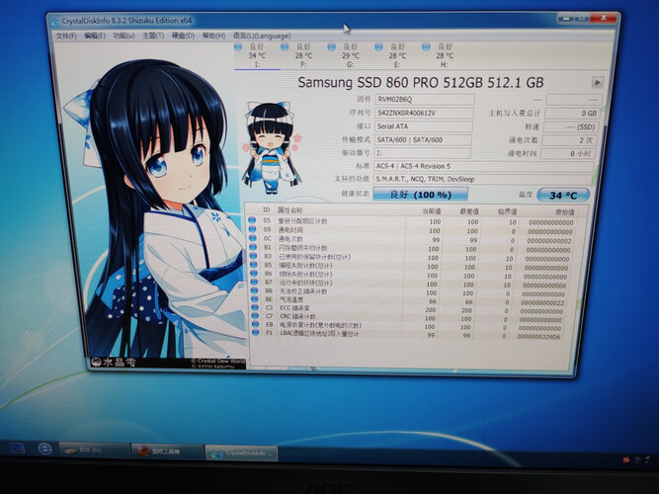The image size is (659, 494).
Task: Click blue status orb for disk E:
Action: pyautogui.click(x=378, y=46)
